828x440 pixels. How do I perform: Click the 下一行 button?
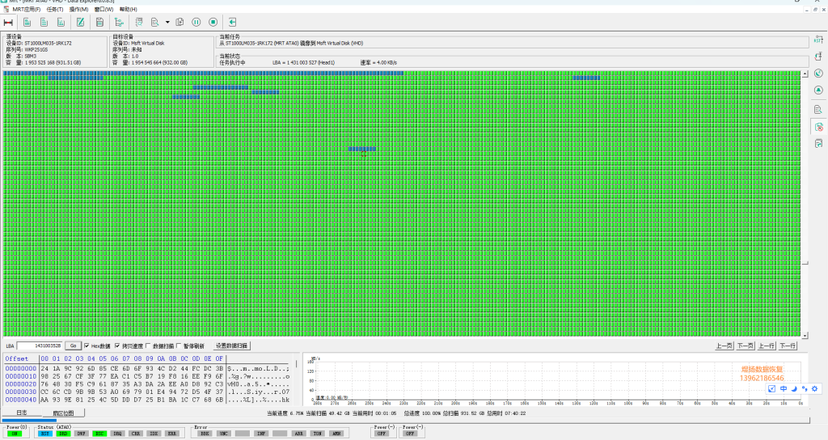pyautogui.click(x=788, y=346)
